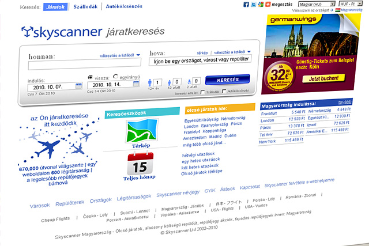Select the vissza return radio button
Screen dimensions: 369x246
[x=90, y=77]
